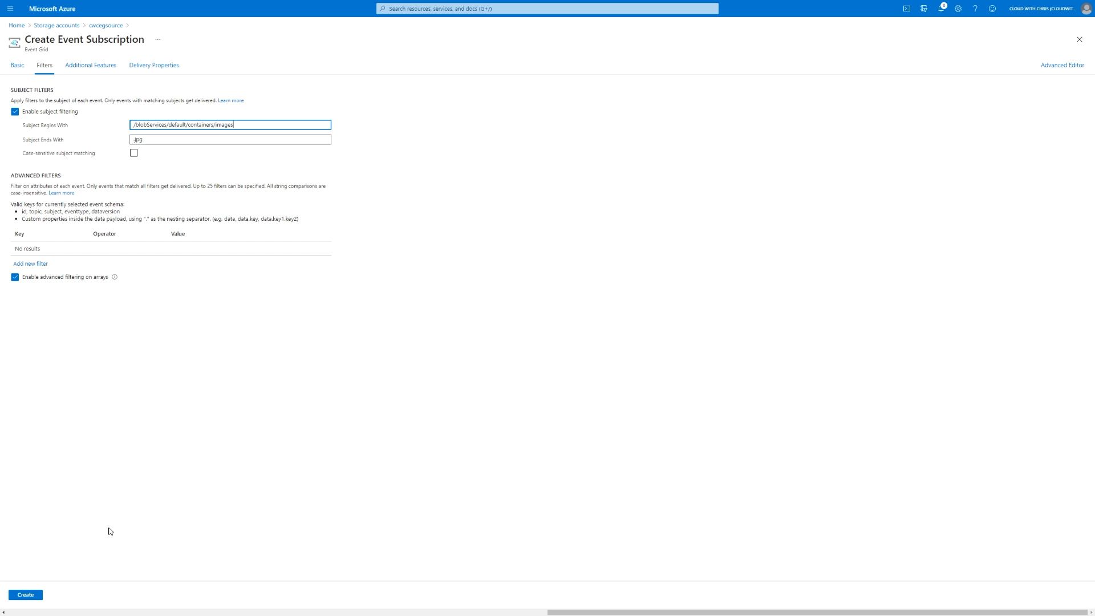Select the Filters tab
The width and height of the screenshot is (1095, 616).
(x=44, y=65)
